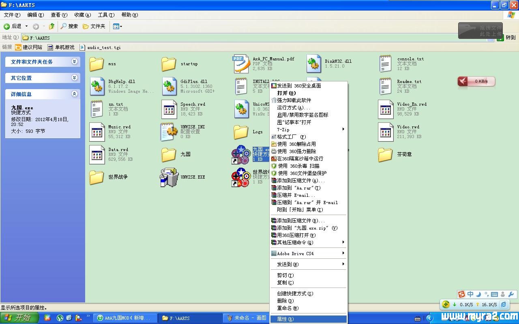Screen dimensions: 519x324
Task: Select the Readme.txt document
Action: [x=399, y=86]
